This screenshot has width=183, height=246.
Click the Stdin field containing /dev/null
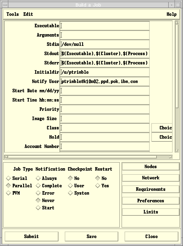105,44
